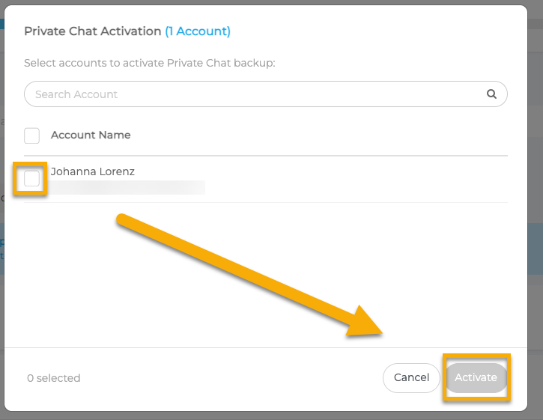Check the Johanna Lorenz account checkbox
Screen dimensions: 543x420
32,179
